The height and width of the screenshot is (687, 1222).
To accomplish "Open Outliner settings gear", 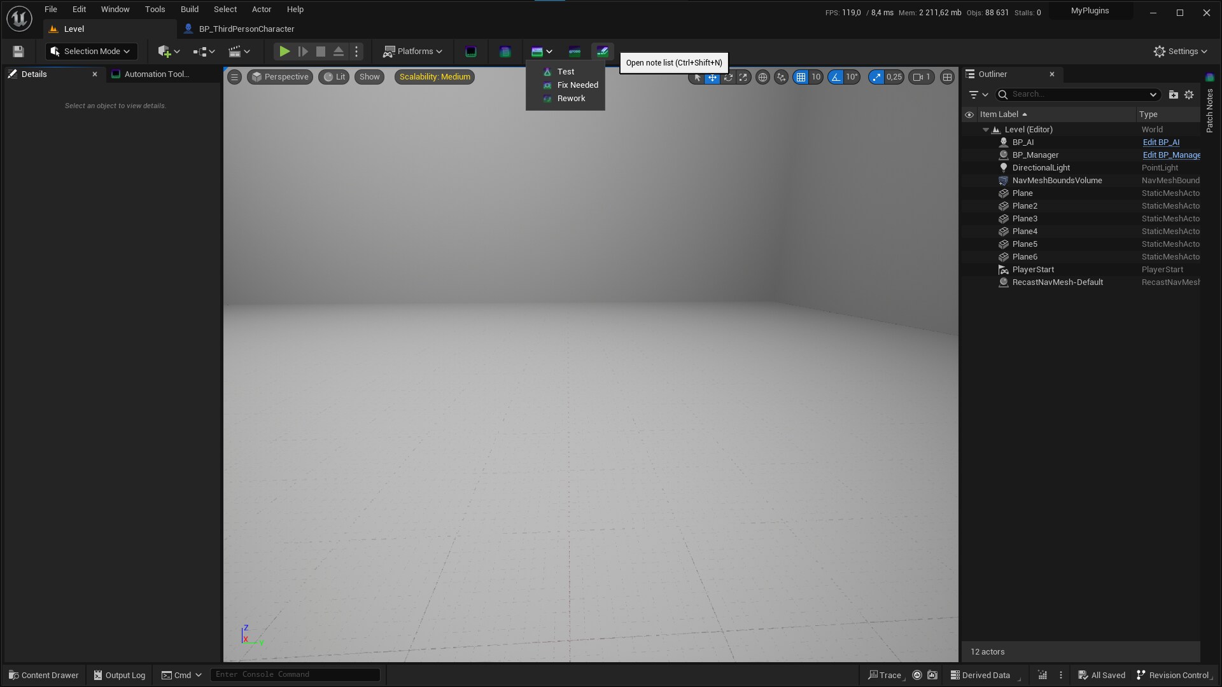I will [1189, 95].
